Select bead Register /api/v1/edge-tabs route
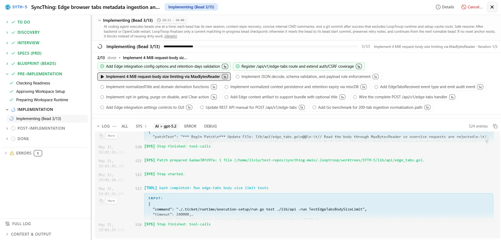This screenshot has height=240, width=501. 299,66
